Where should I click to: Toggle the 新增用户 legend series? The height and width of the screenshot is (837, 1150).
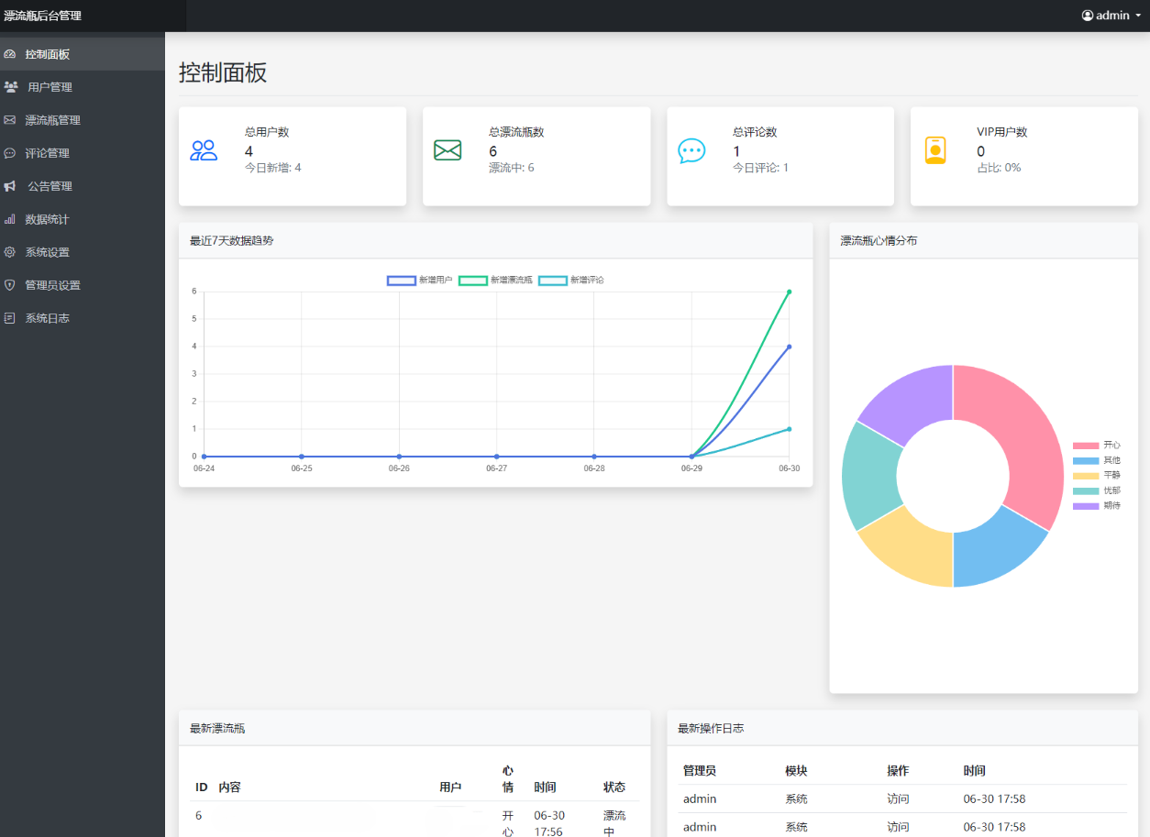tap(402, 280)
